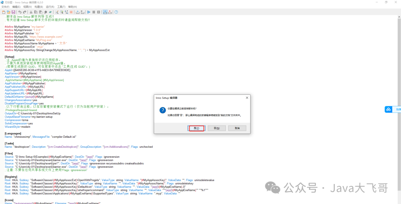Click the Redo arrow icon

click(x=25, y=12)
